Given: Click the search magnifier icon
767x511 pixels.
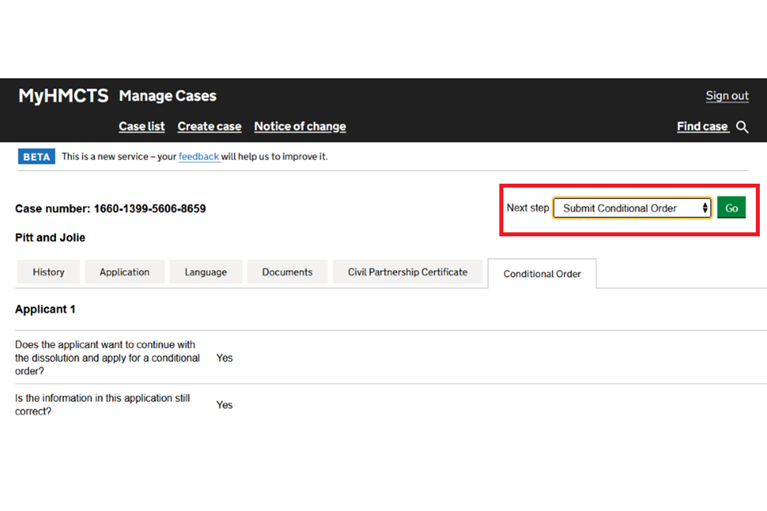Looking at the screenshot, I should [x=742, y=127].
